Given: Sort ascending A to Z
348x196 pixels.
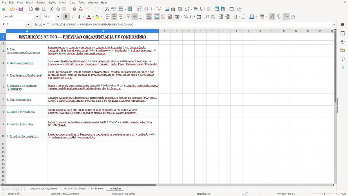Looking at the screenshot, I should click(x=146, y=9).
